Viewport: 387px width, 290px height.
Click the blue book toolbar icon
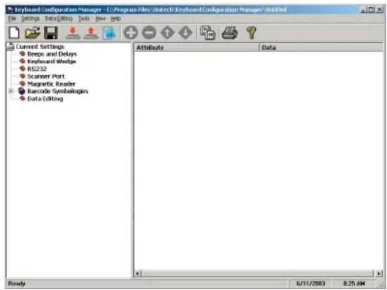(109, 33)
